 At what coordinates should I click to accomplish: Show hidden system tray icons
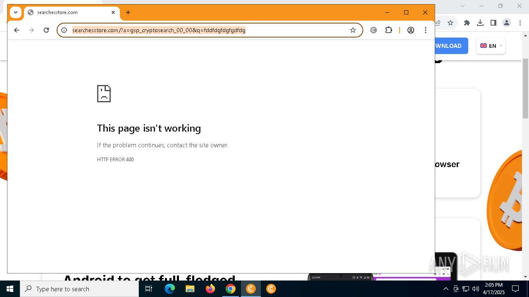point(446,289)
